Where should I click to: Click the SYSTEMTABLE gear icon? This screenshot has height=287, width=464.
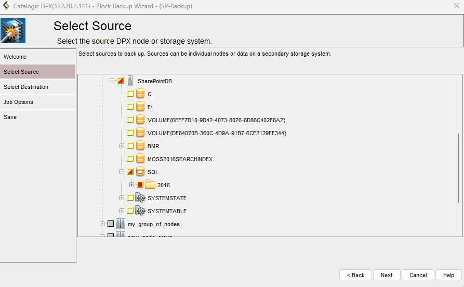click(x=140, y=211)
